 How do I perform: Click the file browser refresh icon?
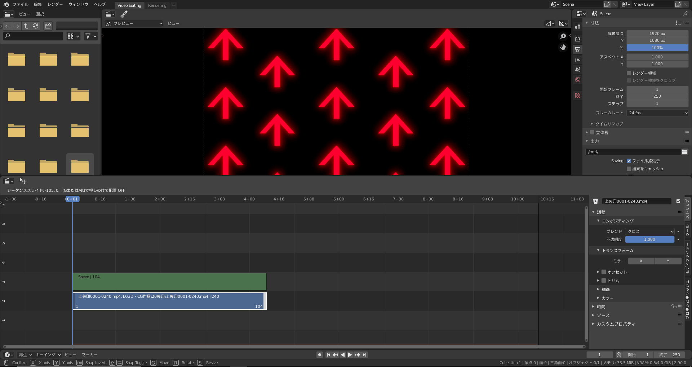coord(35,26)
